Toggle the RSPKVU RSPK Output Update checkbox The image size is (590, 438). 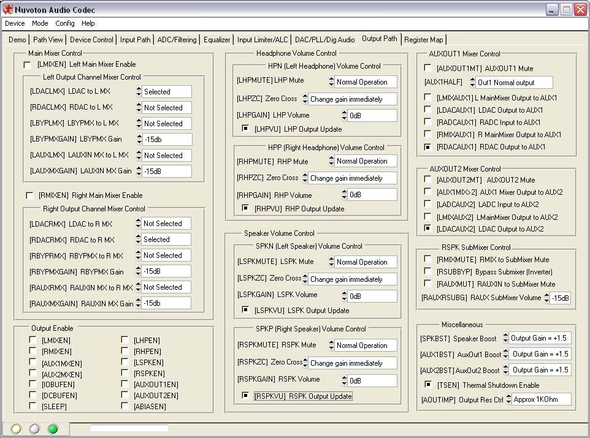point(246,396)
